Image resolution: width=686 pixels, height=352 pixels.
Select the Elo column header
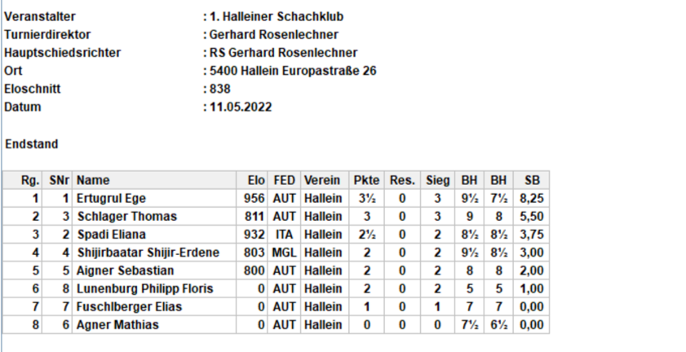pos(256,180)
